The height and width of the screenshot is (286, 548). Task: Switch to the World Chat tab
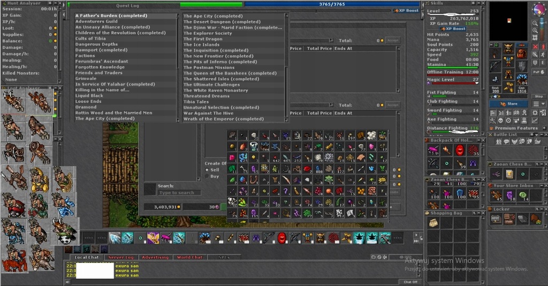pyautogui.click(x=189, y=257)
